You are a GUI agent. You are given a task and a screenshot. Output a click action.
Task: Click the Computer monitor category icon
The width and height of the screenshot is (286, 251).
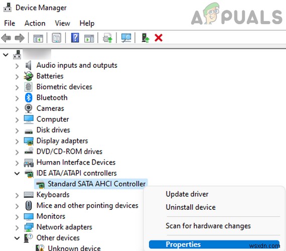[x=29, y=119]
